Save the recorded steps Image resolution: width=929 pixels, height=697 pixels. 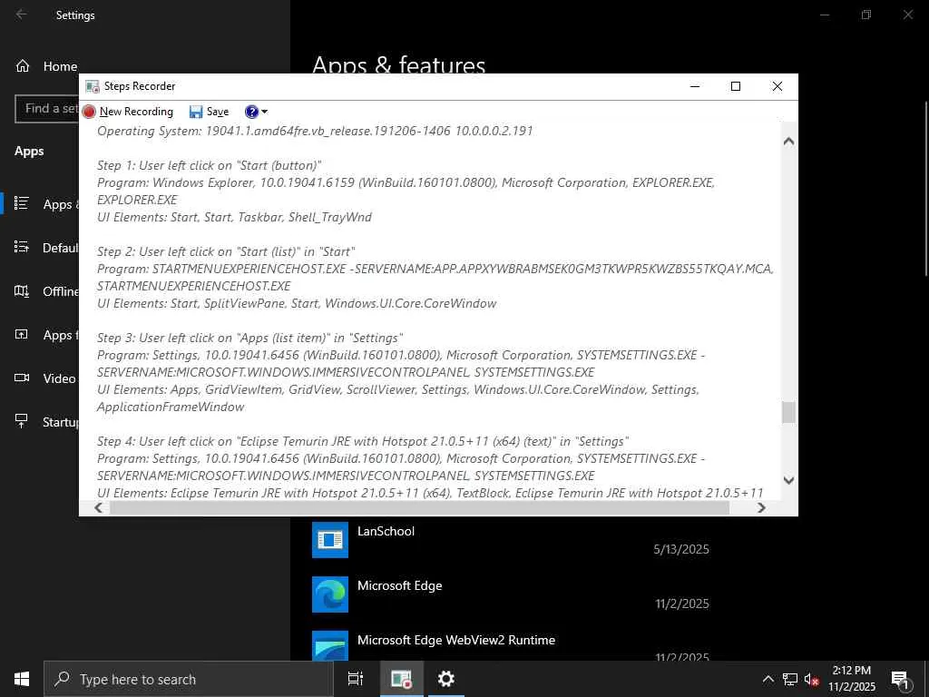210,112
